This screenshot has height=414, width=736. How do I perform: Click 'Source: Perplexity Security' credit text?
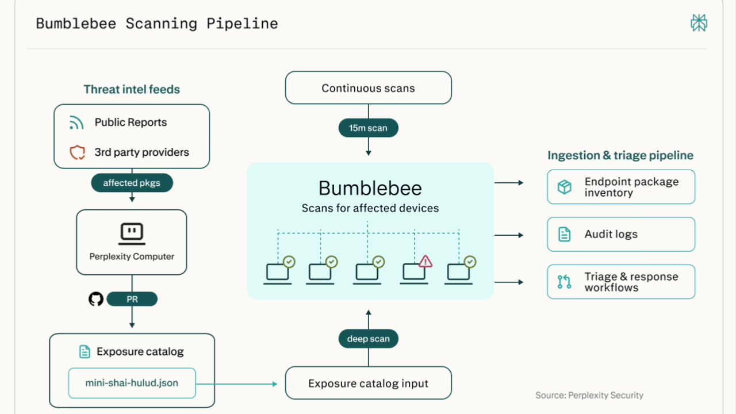coord(589,395)
